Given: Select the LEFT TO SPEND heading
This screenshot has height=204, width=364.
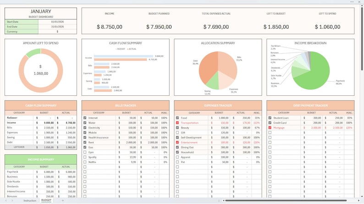Looking at the screenshot, I should click(x=327, y=14).
